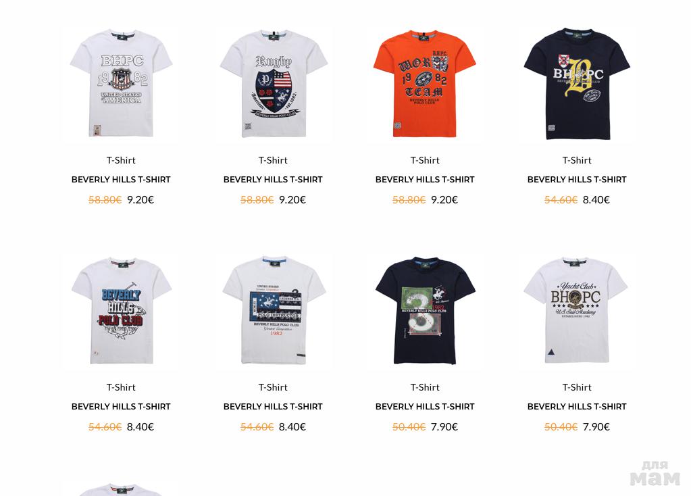Click the partially visible t-shirt in the third row

pos(121,489)
